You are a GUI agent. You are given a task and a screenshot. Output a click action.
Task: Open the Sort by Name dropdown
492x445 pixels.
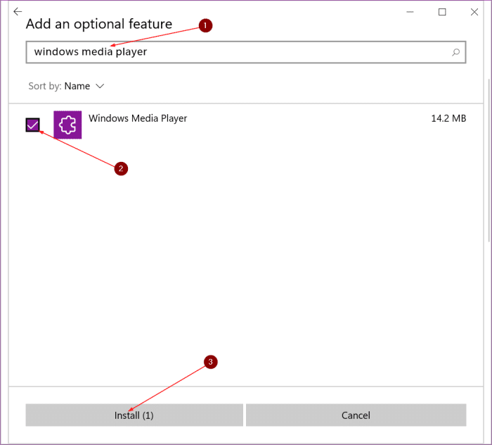(66, 86)
